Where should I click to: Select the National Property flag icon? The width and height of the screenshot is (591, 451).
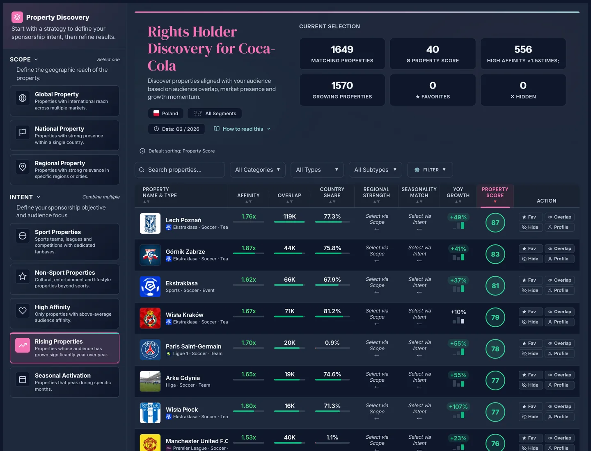[x=23, y=132]
